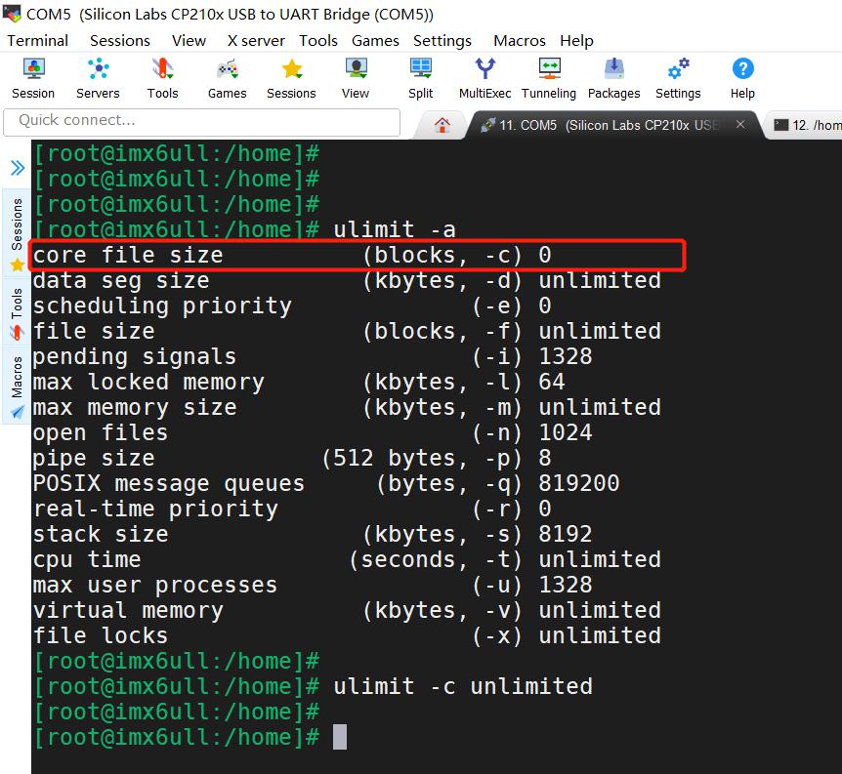Click the 819200 value
This screenshot has width=842, height=774.
point(579,483)
